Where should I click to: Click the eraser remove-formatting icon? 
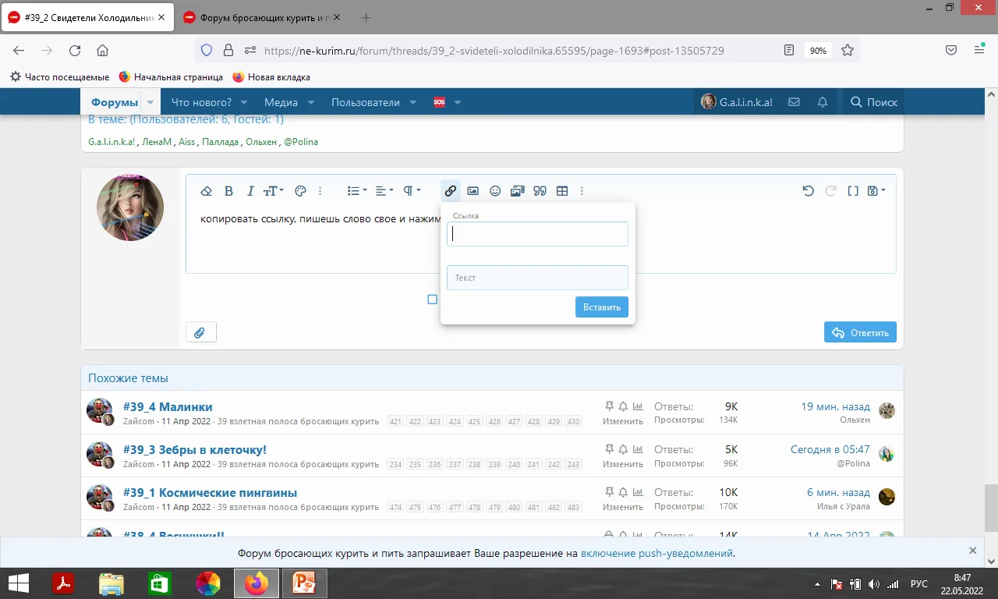coord(207,191)
